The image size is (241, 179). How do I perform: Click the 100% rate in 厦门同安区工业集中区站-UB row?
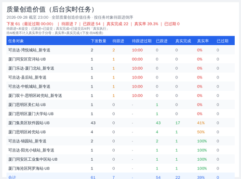pos(202,159)
